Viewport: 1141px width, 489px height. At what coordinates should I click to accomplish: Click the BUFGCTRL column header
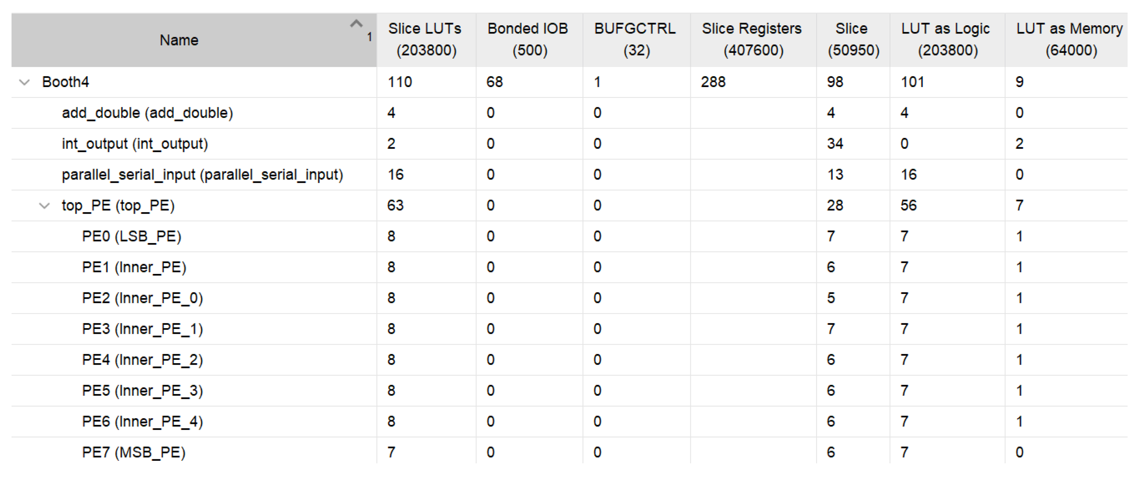pos(635,39)
